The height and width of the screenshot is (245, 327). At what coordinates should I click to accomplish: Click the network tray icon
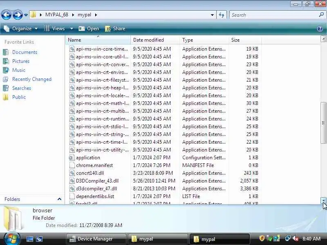point(288,238)
